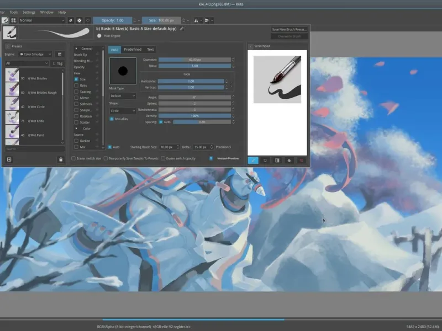Delete preset using trash icon

point(61,159)
